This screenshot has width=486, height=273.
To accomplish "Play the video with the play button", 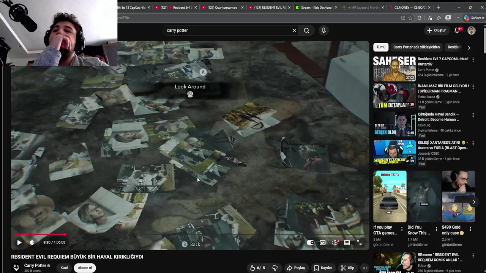I will coord(19,242).
